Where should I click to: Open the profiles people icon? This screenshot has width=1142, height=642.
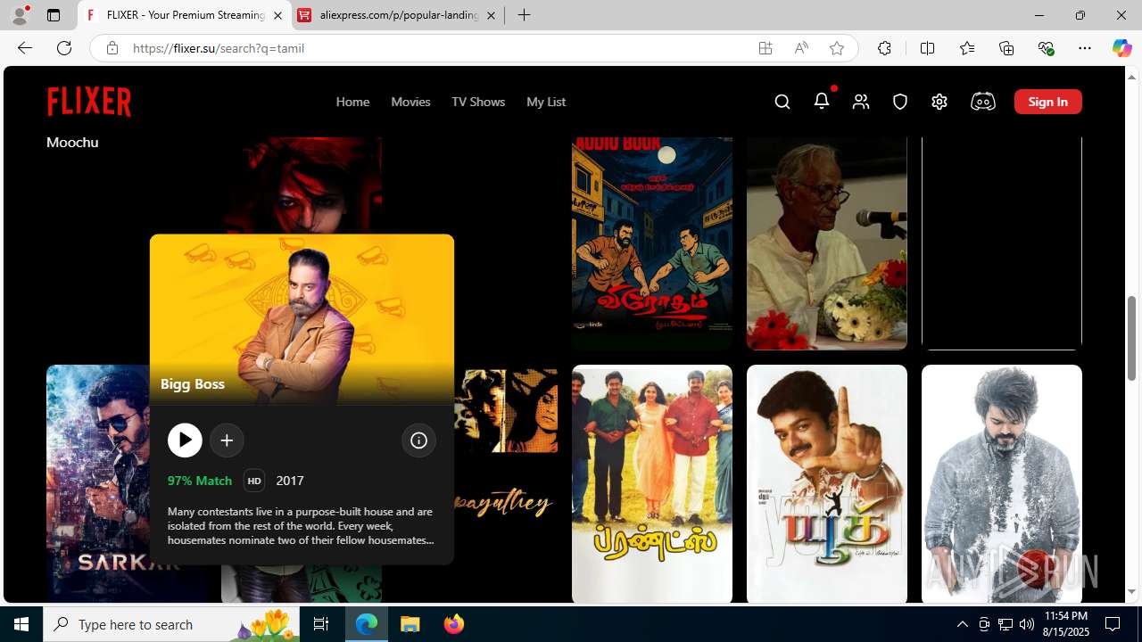tap(861, 102)
